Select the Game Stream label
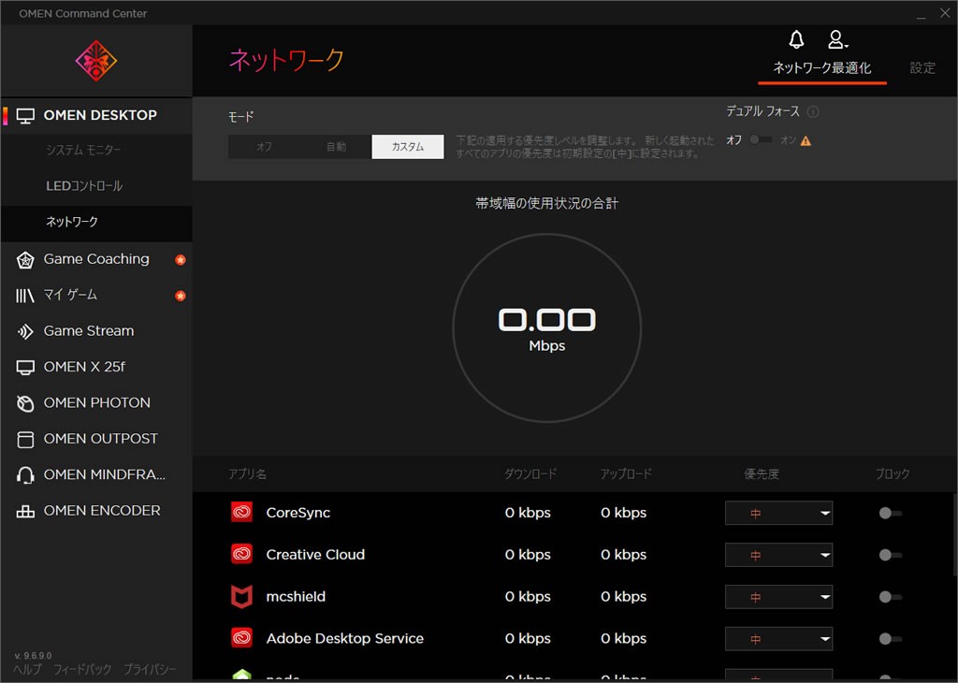Screen dimensions: 958x683 coord(89,331)
